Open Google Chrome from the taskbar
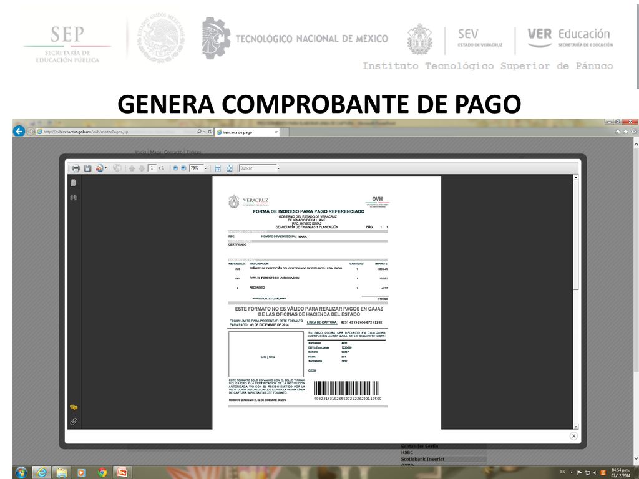Viewport: 639px width, 479px height. tap(102, 473)
